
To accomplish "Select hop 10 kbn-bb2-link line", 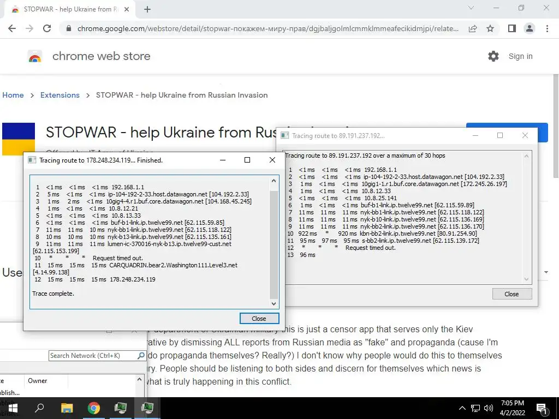I will pos(382,234).
